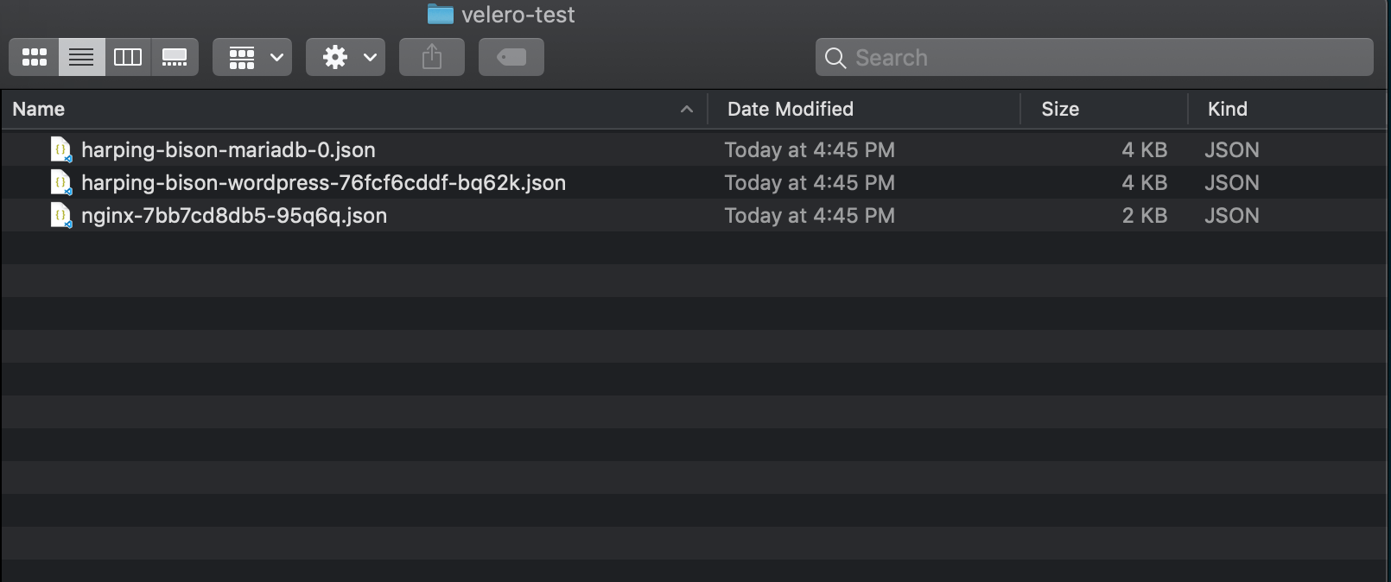Switch to gallery view
The height and width of the screenshot is (582, 1391).
(175, 57)
